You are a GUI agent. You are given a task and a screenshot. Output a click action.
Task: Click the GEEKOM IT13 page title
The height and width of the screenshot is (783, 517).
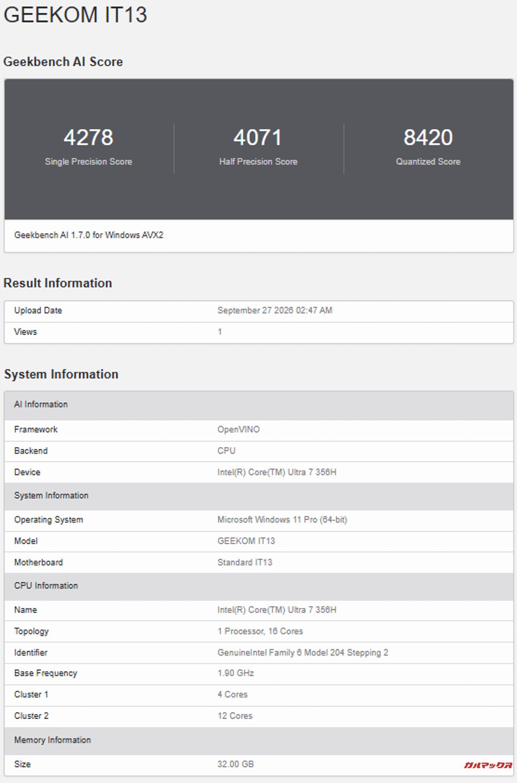click(x=75, y=15)
